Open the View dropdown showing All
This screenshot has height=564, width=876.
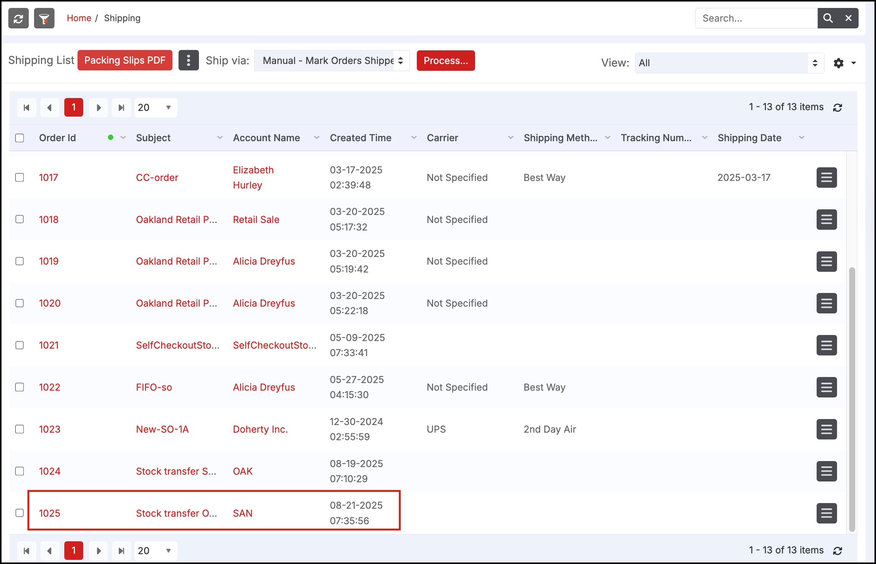pos(729,63)
